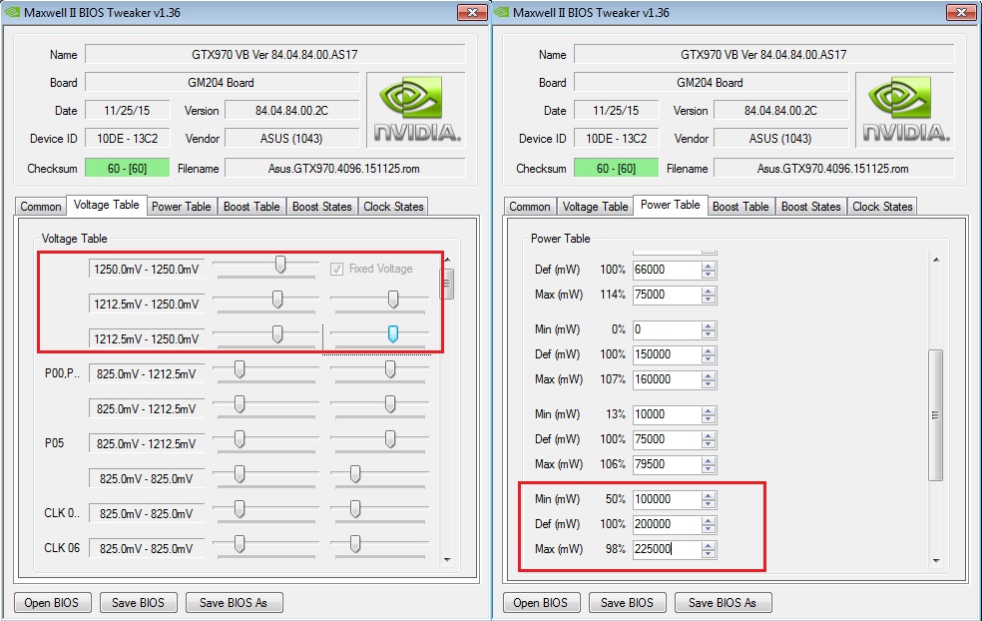Image resolution: width=982 pixels, height=621 pixels.
Task: Click Save BIOS in left window
Action: pyautogui.click(x=139, y=603)
